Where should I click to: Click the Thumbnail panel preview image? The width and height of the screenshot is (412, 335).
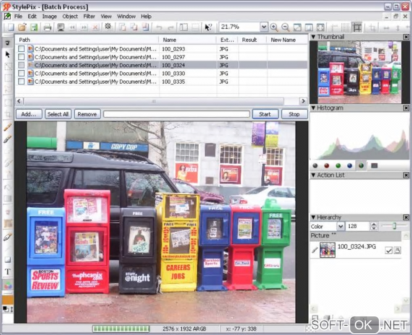(x=359, y=72)
